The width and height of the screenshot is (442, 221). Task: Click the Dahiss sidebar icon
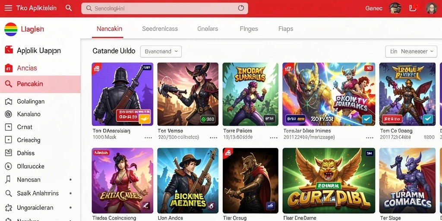(x=9, y=153)
